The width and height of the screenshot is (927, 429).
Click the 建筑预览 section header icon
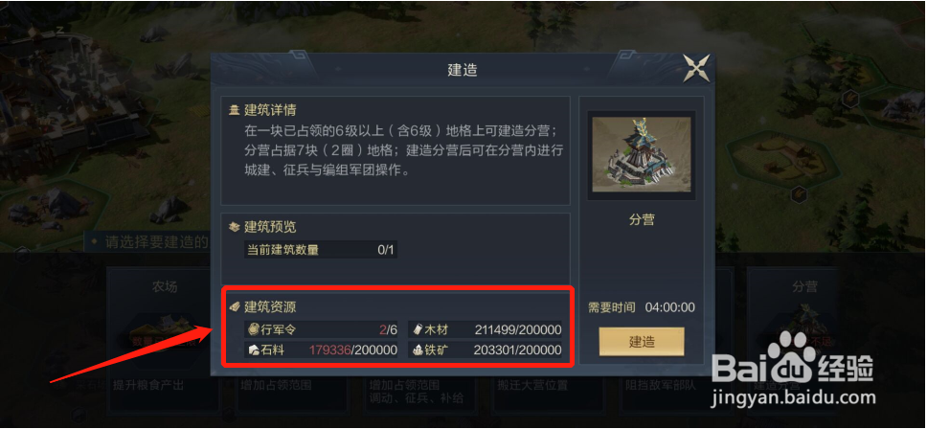(235, 227)
